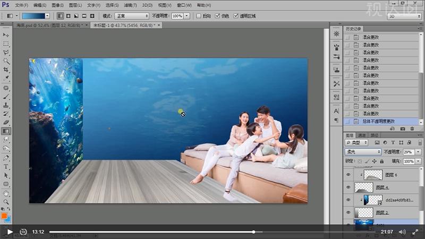Hide layer 图层 2
Screen dimensions: 425x239
348,212
